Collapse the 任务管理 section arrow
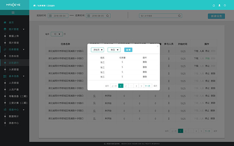The width and height of the screenshot is (234, 146). (x=24, y=49)
